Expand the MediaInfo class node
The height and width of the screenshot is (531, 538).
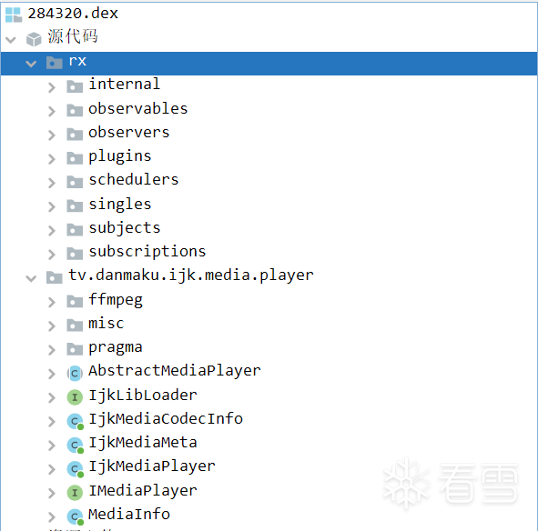(x=52, y=517)
